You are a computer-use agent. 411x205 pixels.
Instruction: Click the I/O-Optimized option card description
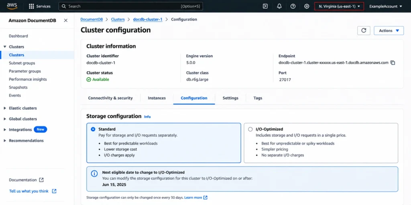pos(301,135)
